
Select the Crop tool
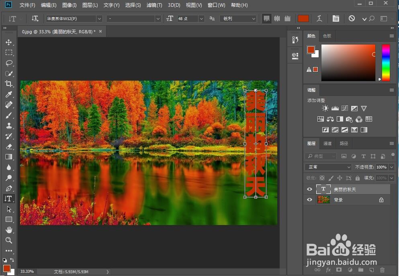pos(9,84)
